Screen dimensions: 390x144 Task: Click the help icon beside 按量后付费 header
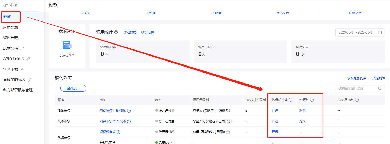[291, 100]
